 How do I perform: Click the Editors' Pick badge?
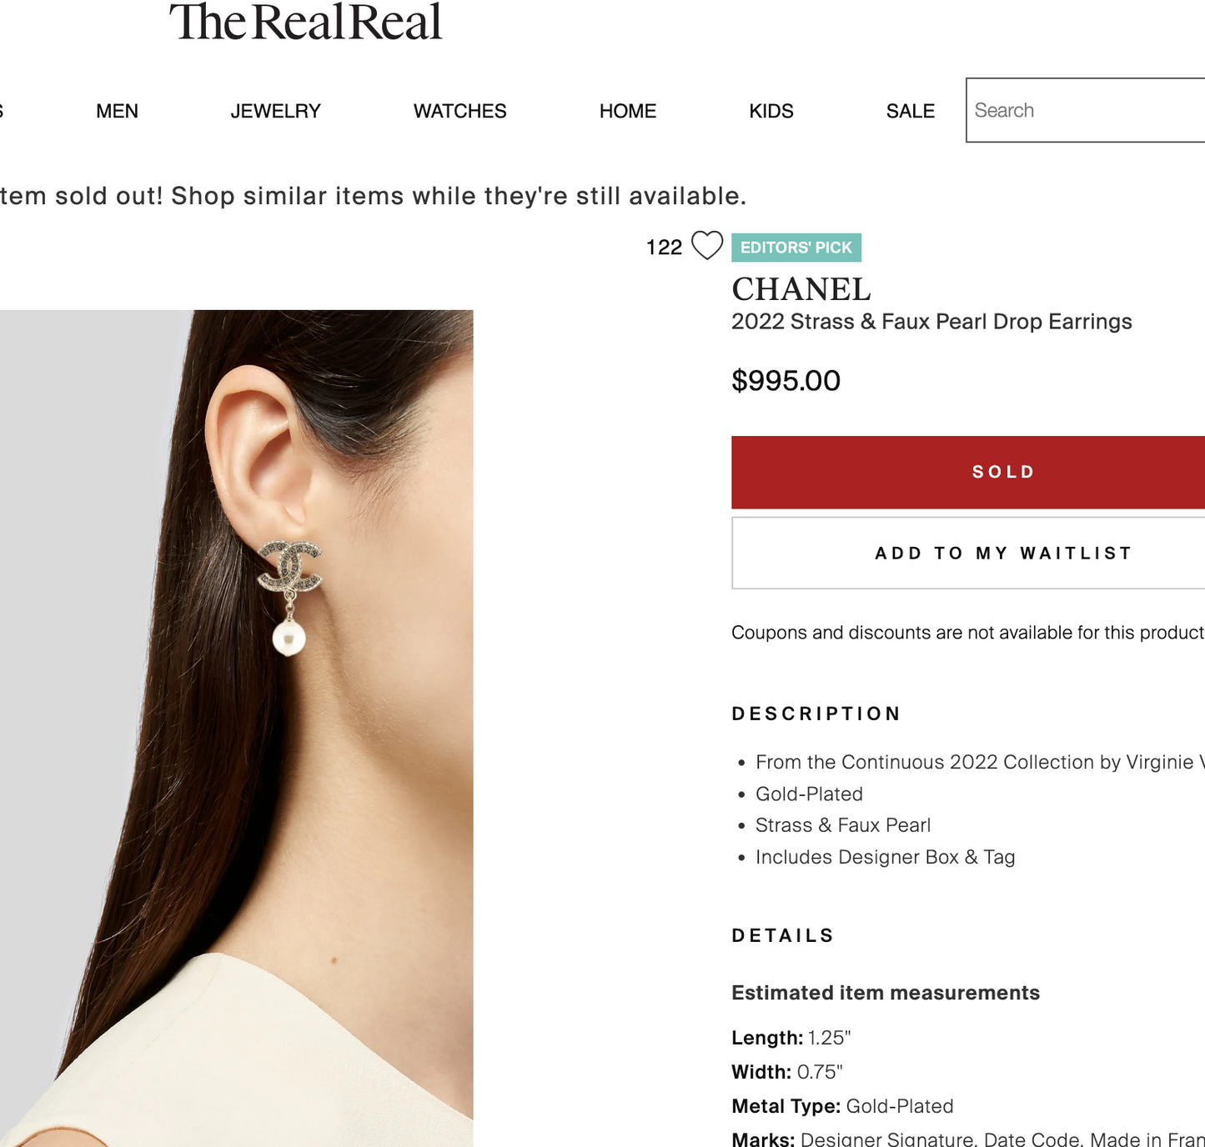[796, 248]
